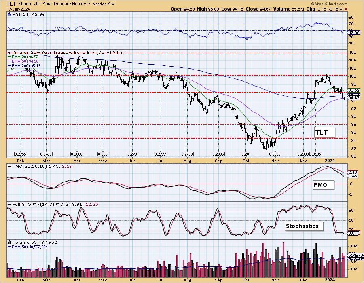Click the EMA(50) 48,532,904 volume legend
364x283 pixels.
pyautogui.click(x=30, y=247)
